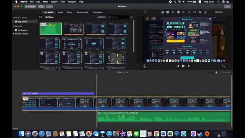245x138 pixels.
Task: Select the cropping tool
Action: [173, 12]
